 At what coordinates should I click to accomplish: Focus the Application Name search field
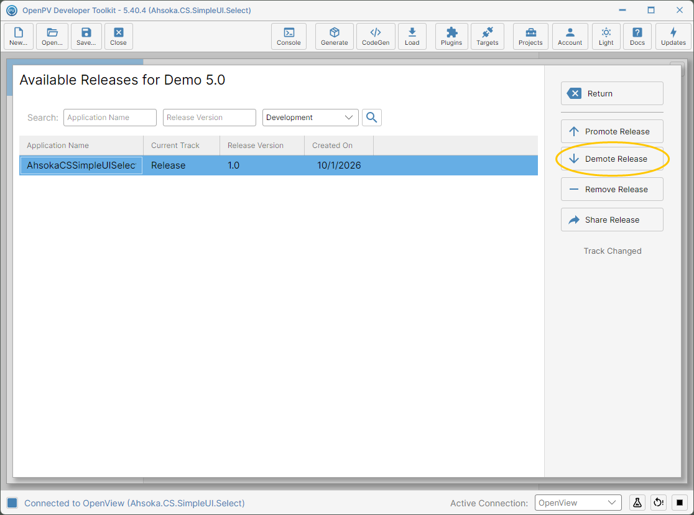pyautogui.click(x=110, y=118)
